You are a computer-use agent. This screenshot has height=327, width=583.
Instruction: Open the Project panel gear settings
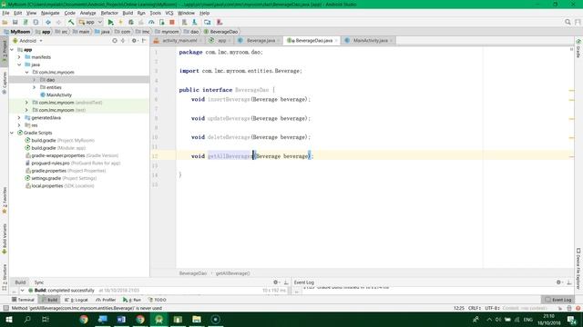(x=134, y=40)
